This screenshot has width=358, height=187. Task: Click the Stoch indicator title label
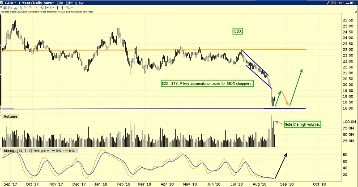(x=8, y=152)
